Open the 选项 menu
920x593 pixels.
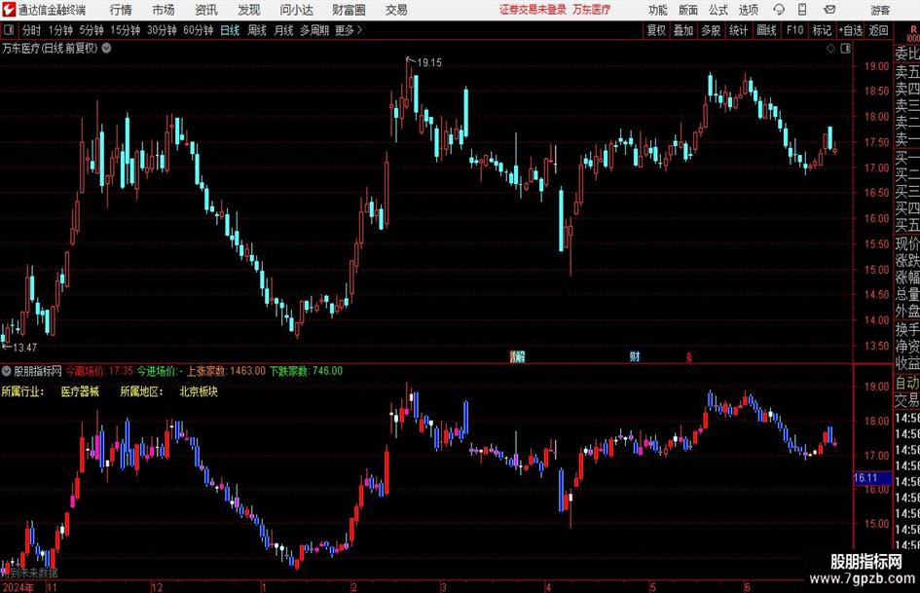click(748, 10)
